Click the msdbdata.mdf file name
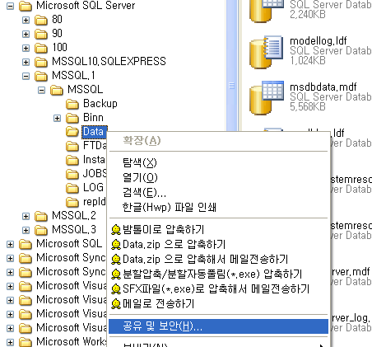372x347 pixels. pyautogui.click(x=323, y=87)
